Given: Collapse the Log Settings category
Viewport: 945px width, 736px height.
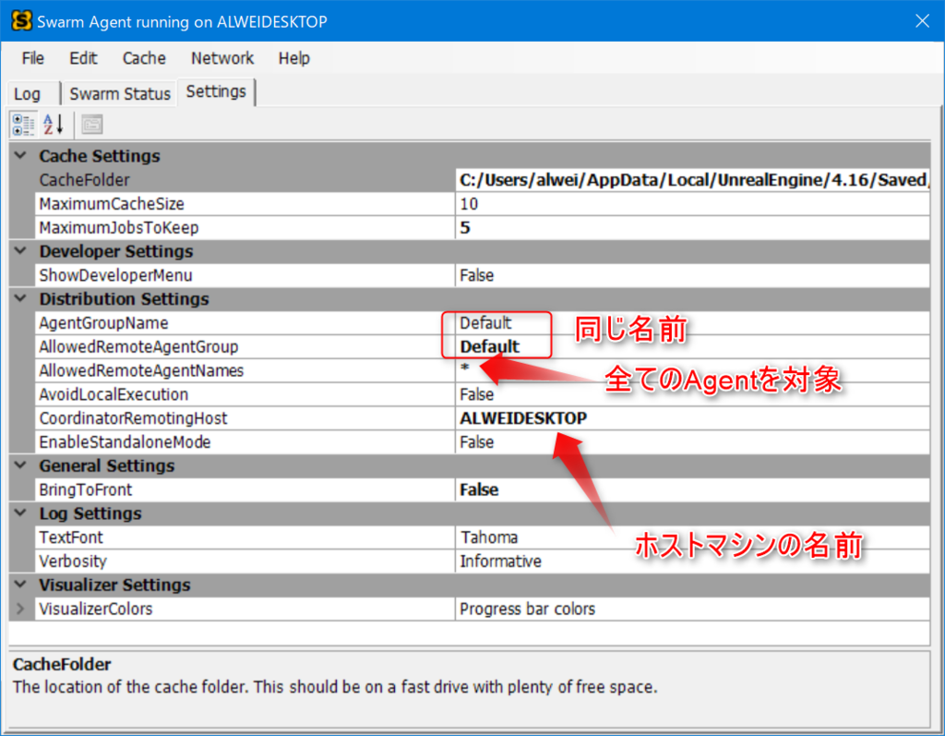Looking at the screenshot, I should point(20,513).
